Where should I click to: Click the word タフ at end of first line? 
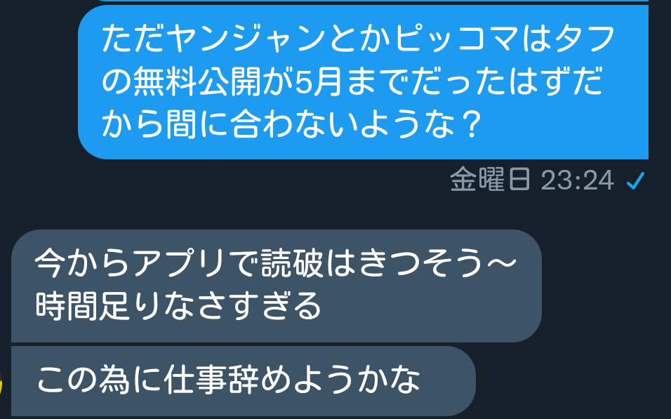pos(585,38)
